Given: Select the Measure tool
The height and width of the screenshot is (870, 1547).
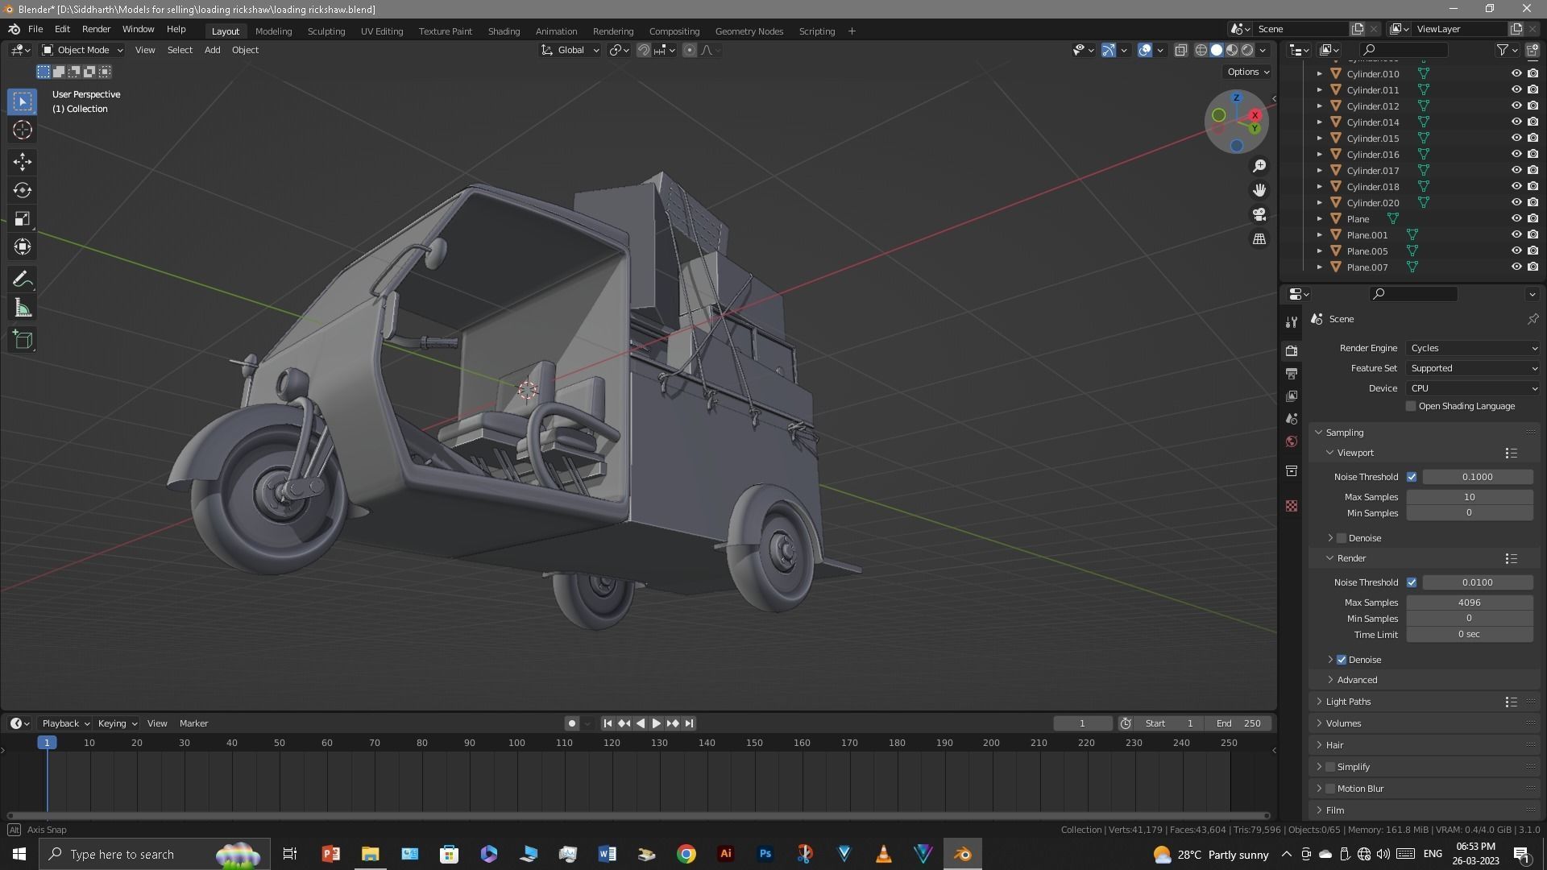Looking at the screenshot, I should 23,308.
